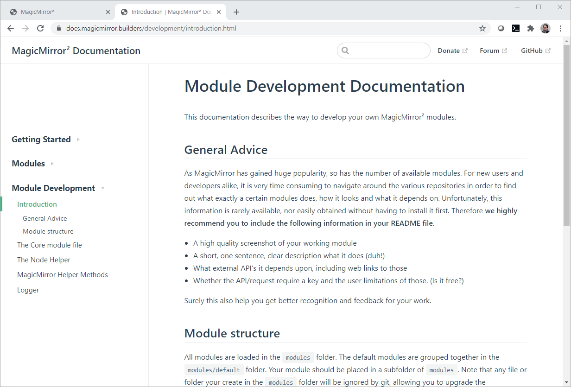Click the scrollbar down arrow
The width and height of the screenshot is (571, 387).
click(x=566, y=383)
